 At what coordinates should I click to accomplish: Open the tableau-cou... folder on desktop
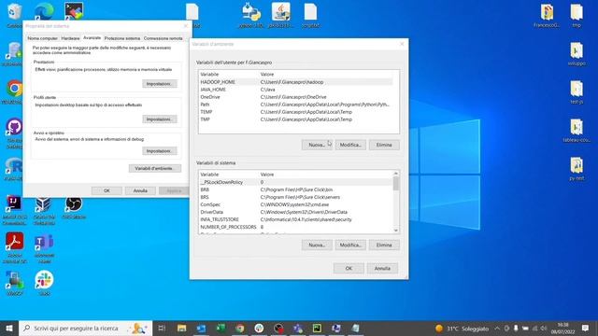click(577, 131)
